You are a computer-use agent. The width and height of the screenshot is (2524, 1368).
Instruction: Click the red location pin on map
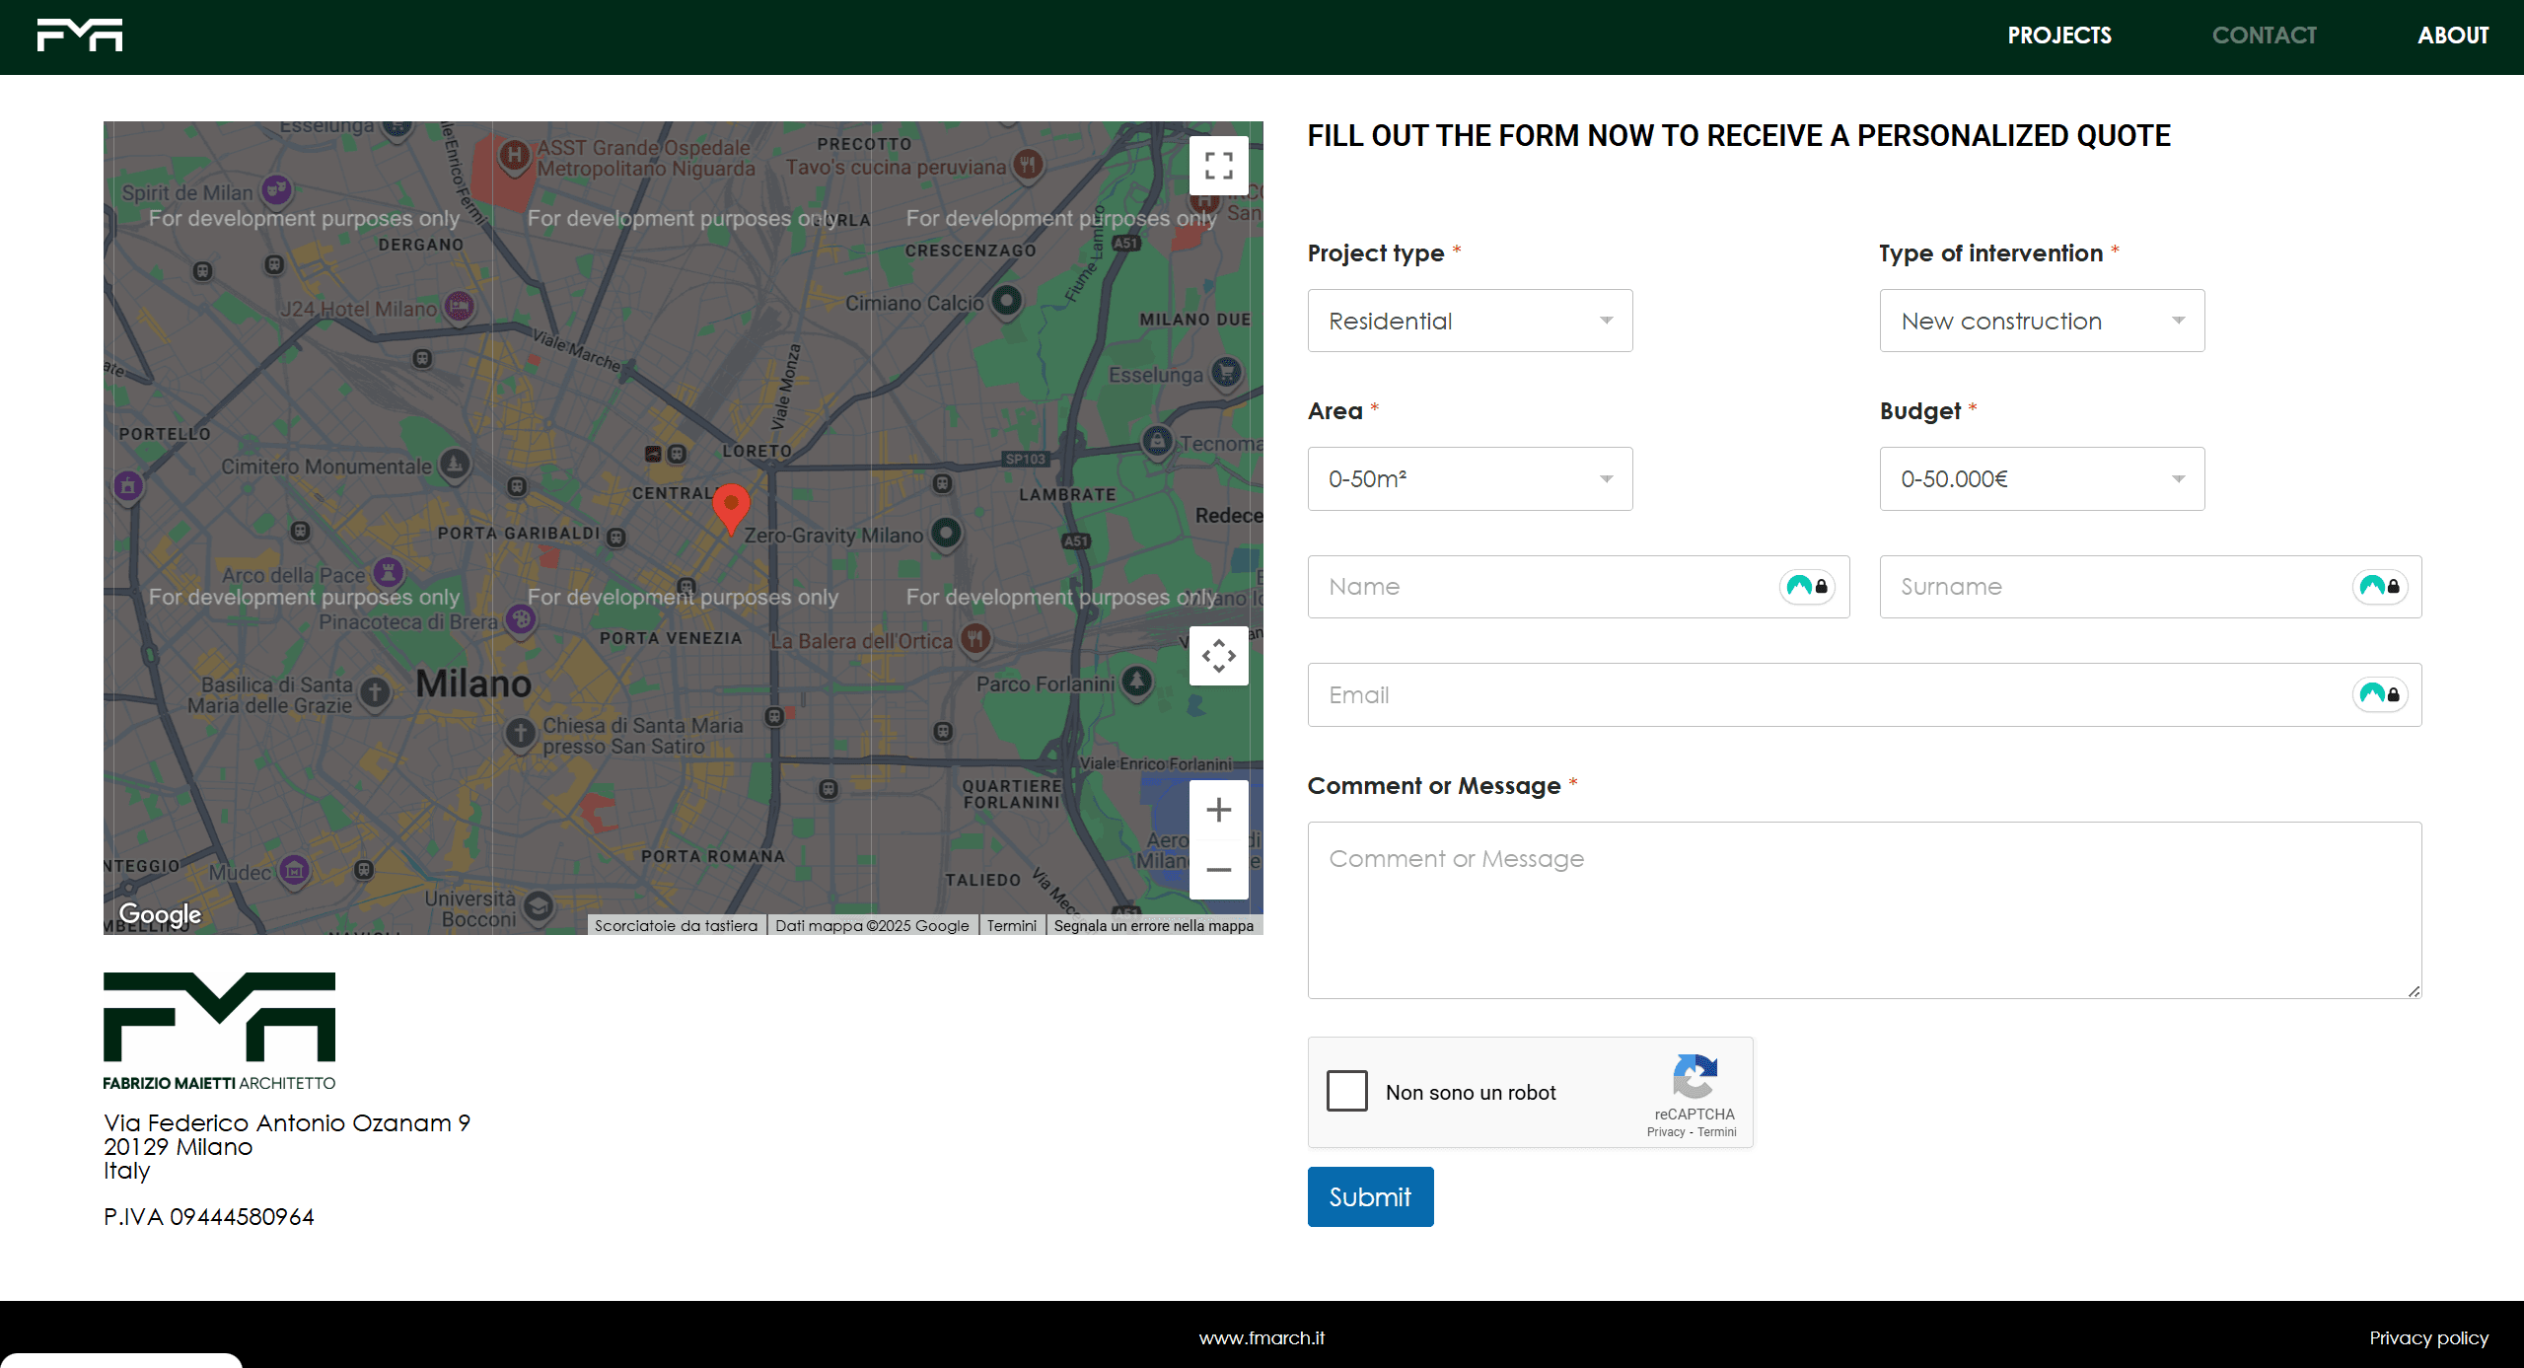click(731, 507)
